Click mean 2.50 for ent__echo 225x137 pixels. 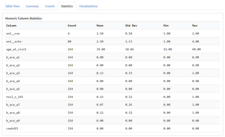pyautogui.click(x=100, y=42)
